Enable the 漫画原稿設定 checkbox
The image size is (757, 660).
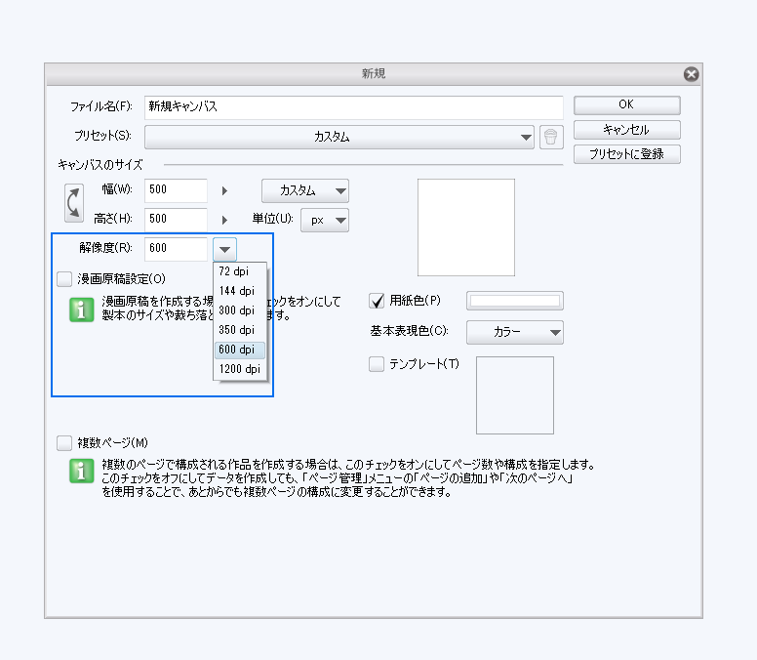(65, 279)
